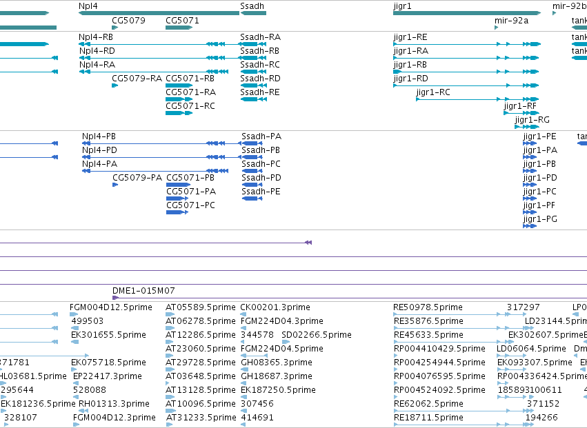Image resolution: width=587 pixels, height=428 pixels.
Task: Click the mir-92a gene label
Action: coord(511,20)
